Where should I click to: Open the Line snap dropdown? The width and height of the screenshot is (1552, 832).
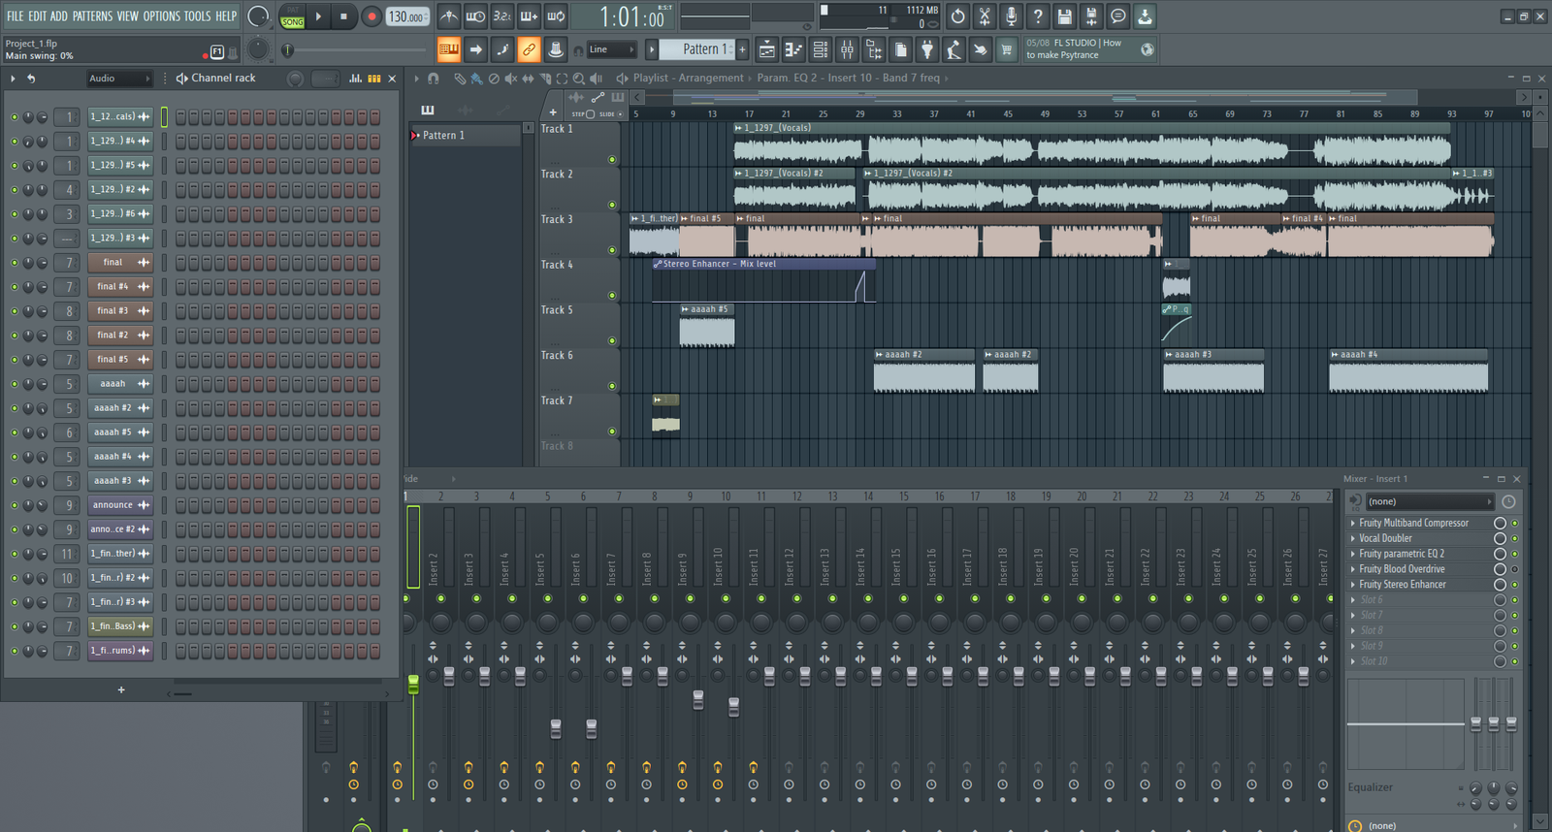tap(611, 49)
